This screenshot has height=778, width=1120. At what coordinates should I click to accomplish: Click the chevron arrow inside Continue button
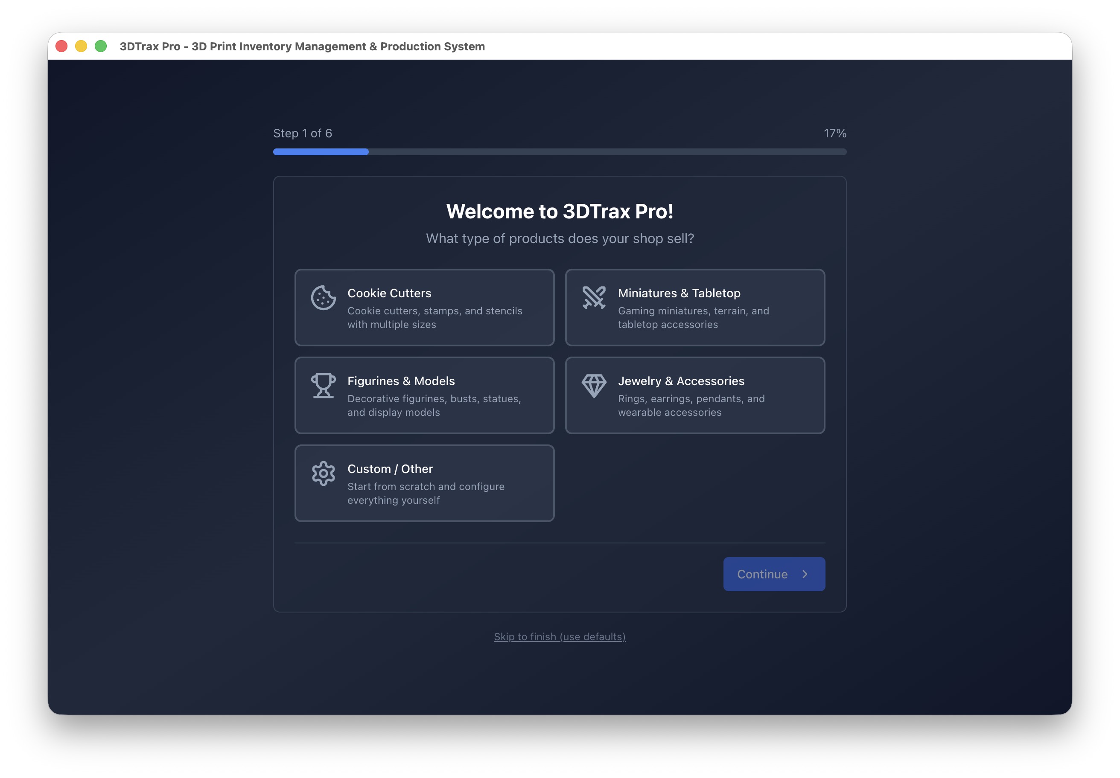coord(805,574)
